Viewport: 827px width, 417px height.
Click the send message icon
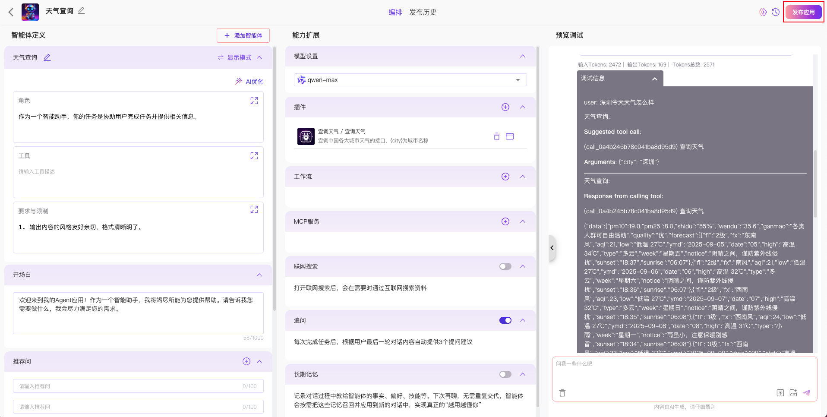[806, 393]
